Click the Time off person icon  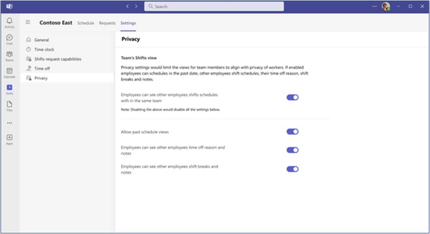(28, 68)
